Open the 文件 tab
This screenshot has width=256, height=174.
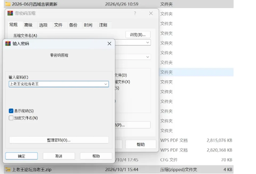pos(58,25)
